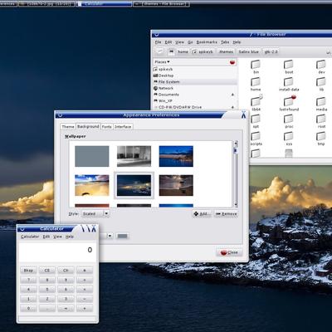Select File System in Places sidebar

[x=195, y=82]
